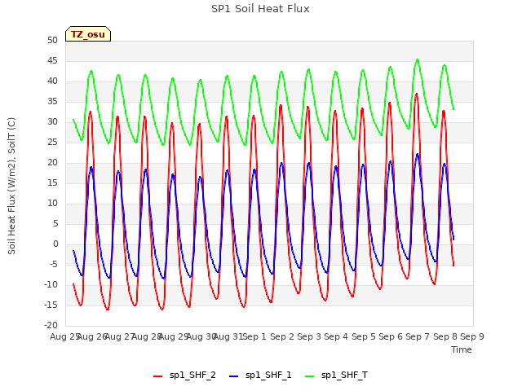Click the y-axis tick label -5
Screen dimensions: 522x391
[54, 264]
